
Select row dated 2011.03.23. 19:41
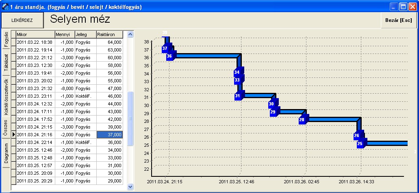click(x=67, y=73)
